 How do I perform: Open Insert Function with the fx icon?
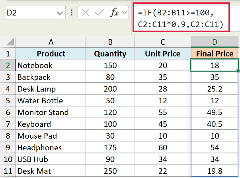pyautogui.click(x=114, y=12)
